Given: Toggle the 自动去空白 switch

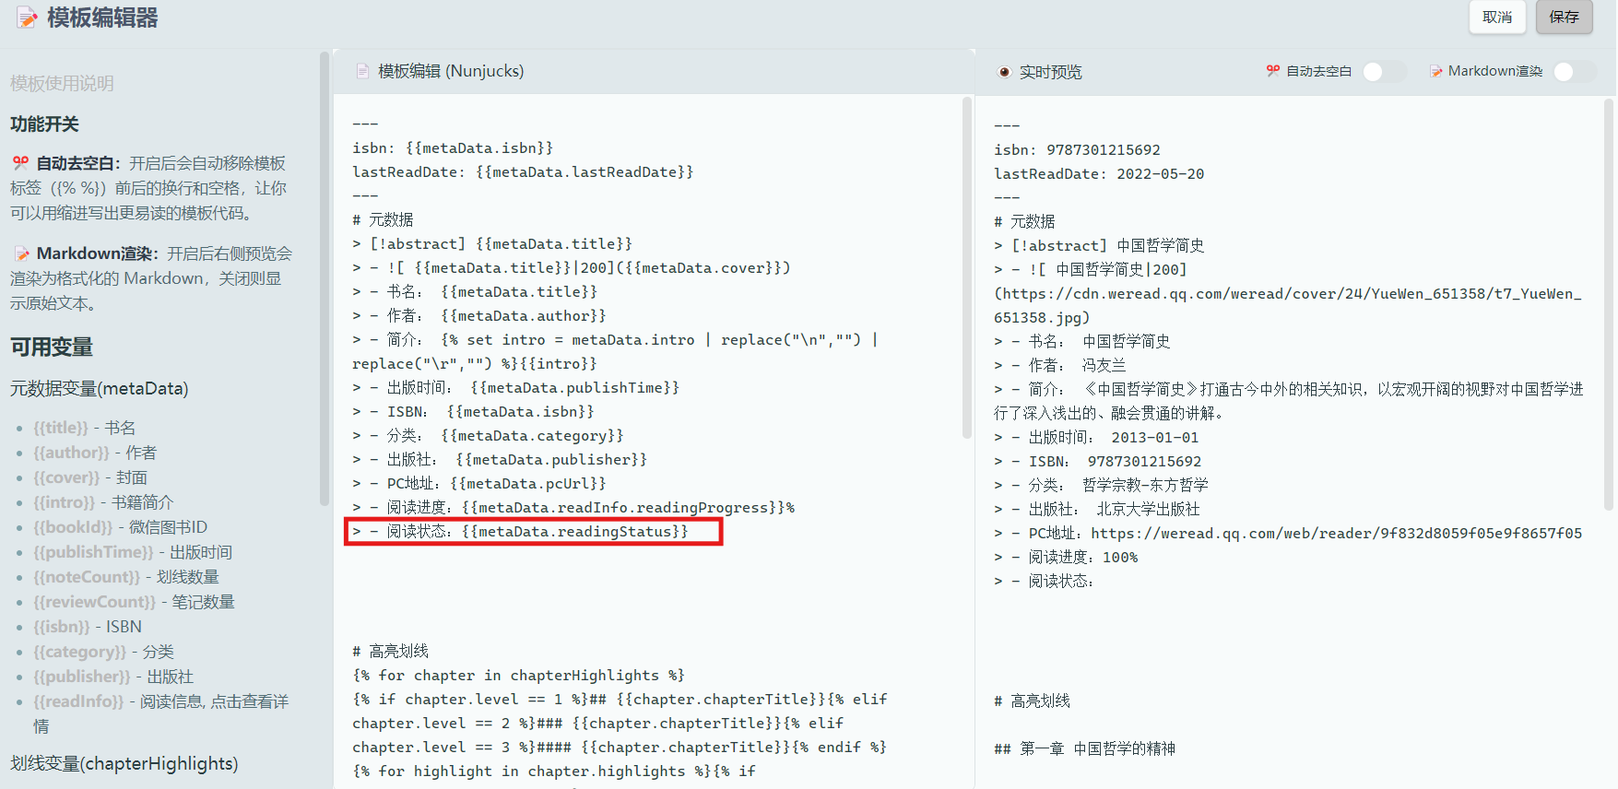Looking at the screenshot, I should tap(1383, 72).
